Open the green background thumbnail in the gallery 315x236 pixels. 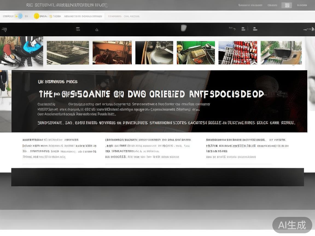click(x=196, y=53)
